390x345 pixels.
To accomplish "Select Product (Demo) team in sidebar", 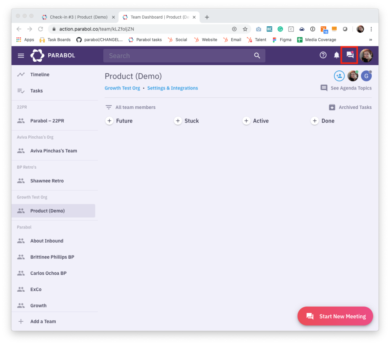I will [x=53, y=211].
